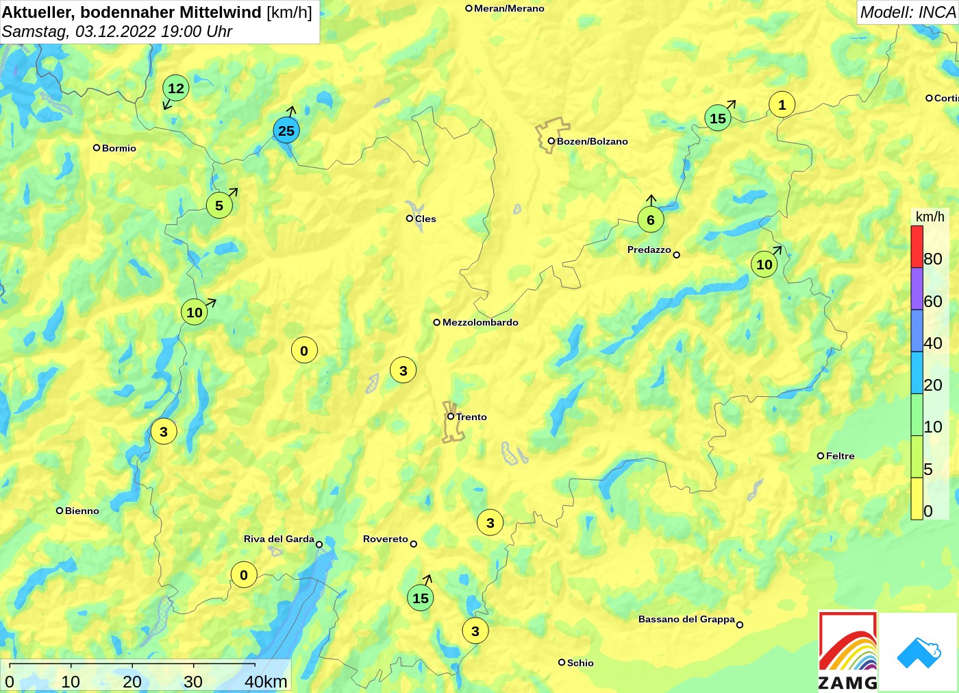This screenshot has width=959, height=693.
Task: Choose the 6 km/h marker above Predazzo
Action: (x=651, y=219)
